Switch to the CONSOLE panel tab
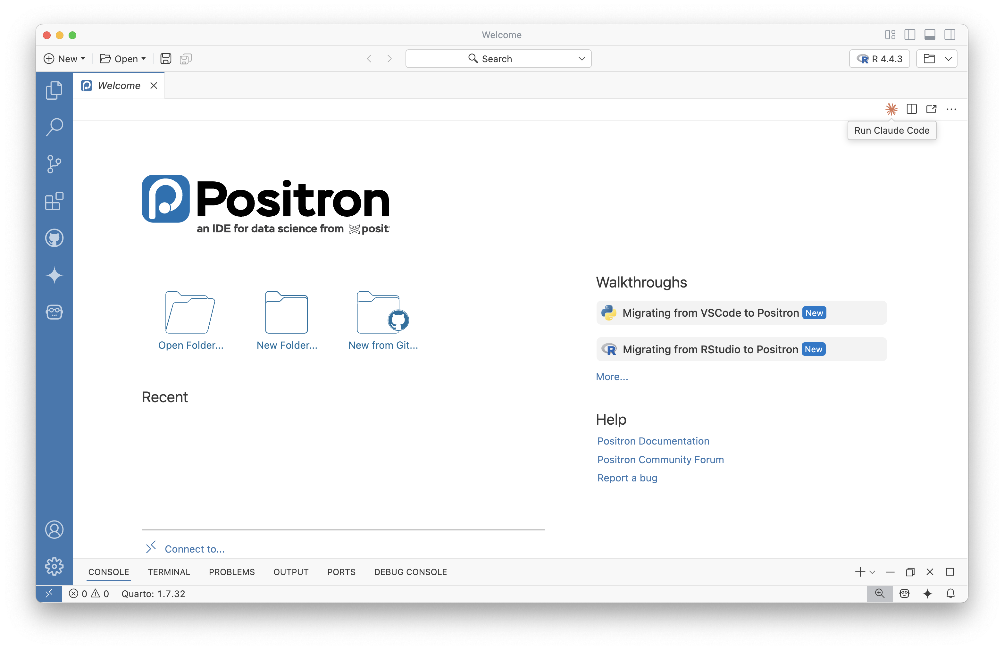Screen dimensions: 1004x650 108,572
